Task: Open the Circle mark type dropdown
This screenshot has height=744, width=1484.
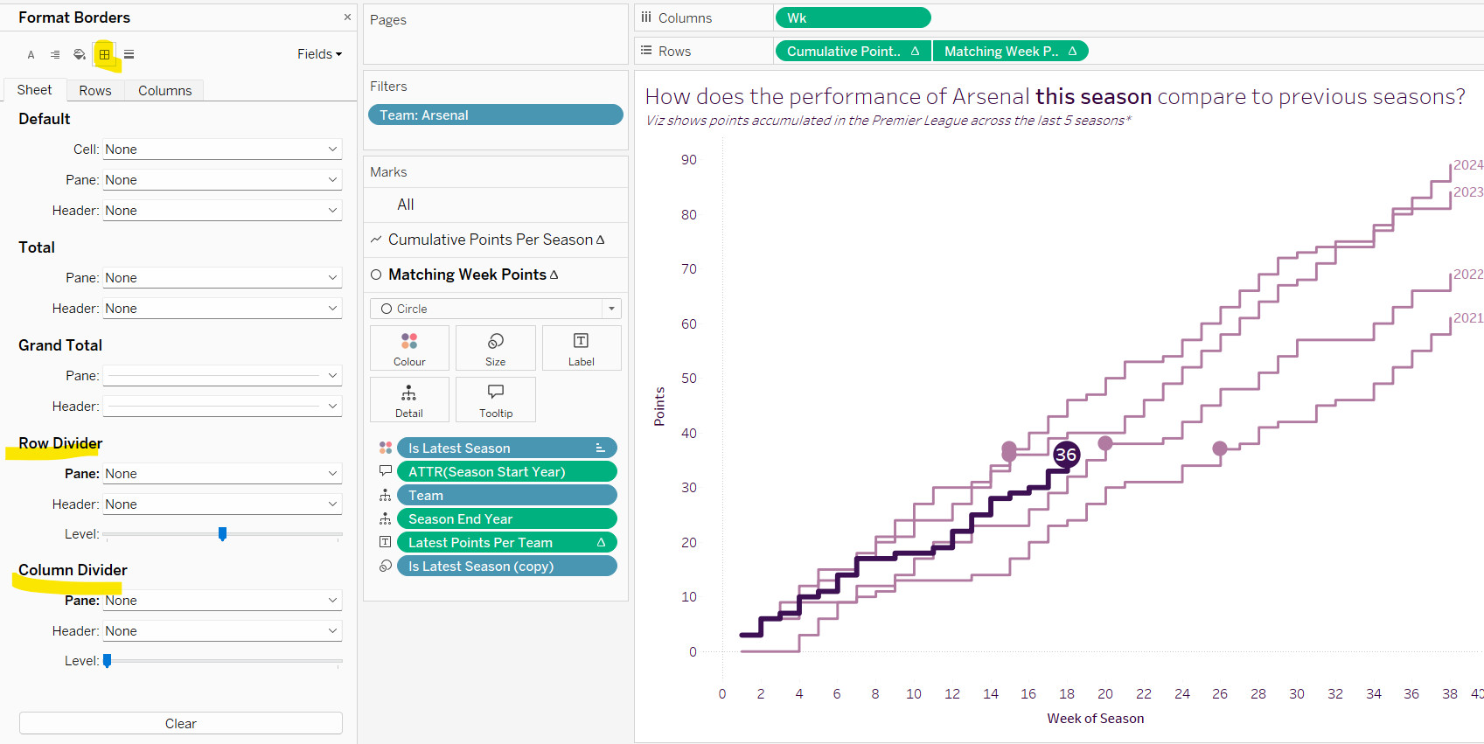Action: click(496, 309)
